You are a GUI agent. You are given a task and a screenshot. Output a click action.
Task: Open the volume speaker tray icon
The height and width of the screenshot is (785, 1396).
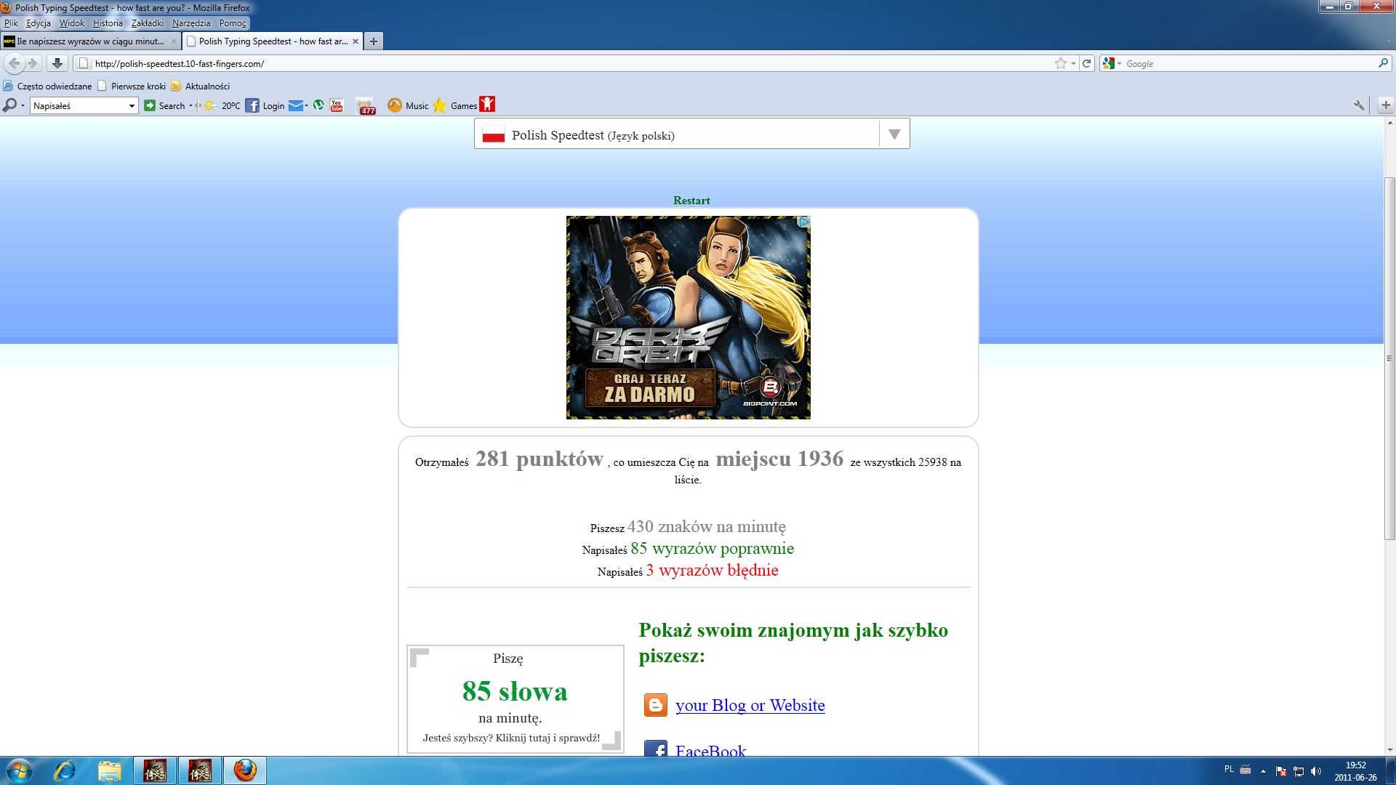(x=1315, y=770)
